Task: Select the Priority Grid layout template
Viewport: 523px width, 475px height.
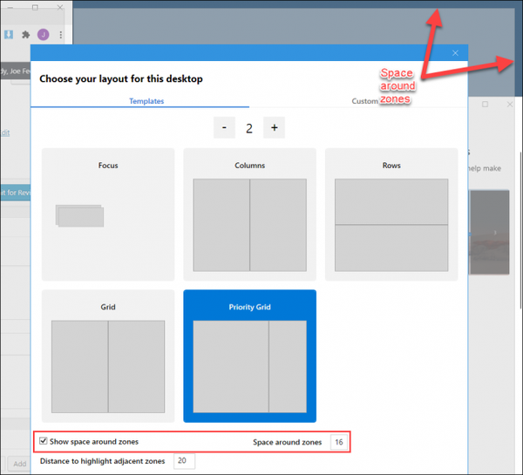Action: (x=249, y=356)
